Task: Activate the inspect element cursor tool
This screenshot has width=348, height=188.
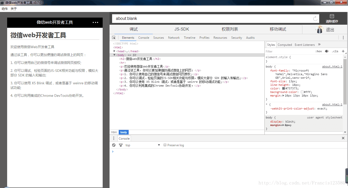Action: coord(114,38)
